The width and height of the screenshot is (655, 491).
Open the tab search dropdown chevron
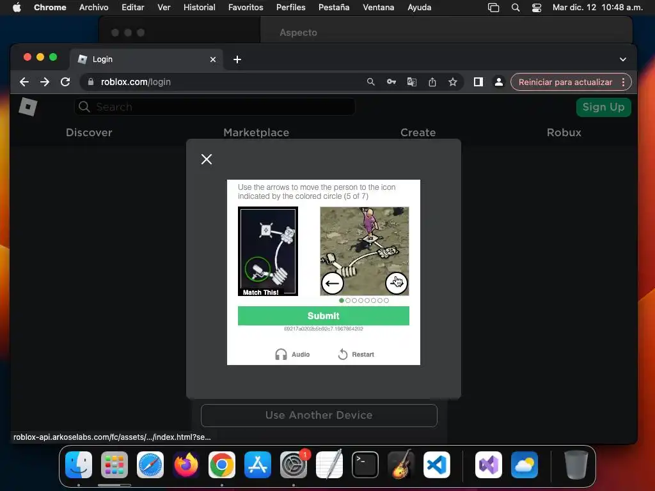tap(623, 59)
